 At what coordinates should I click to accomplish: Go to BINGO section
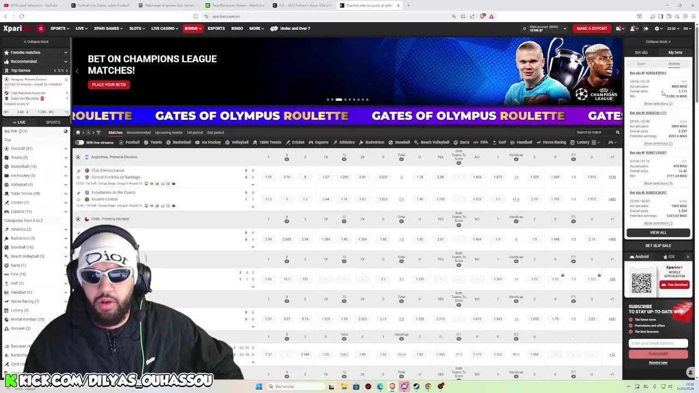tap(237, 28)
